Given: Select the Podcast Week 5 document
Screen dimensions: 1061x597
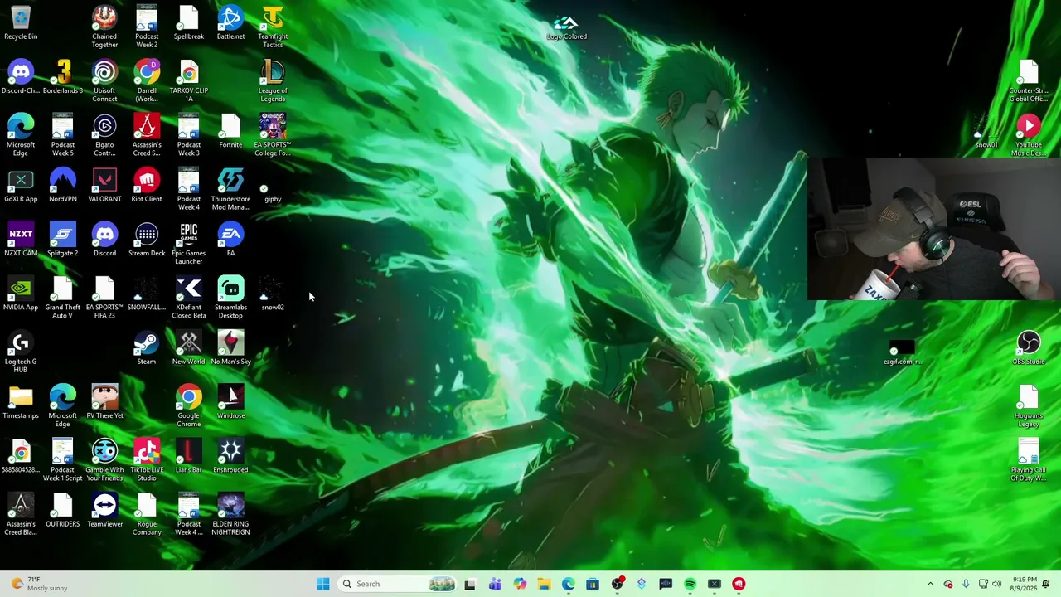Looking at the screenshot, I should 63,135.
